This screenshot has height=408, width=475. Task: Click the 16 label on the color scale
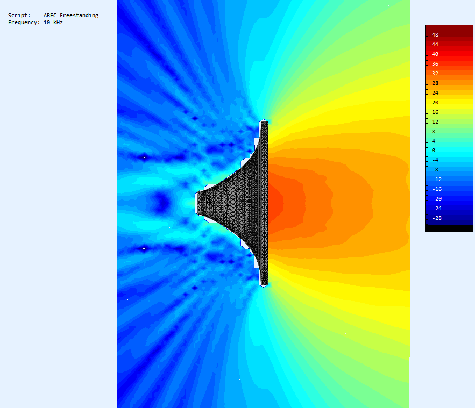(435, 112)
